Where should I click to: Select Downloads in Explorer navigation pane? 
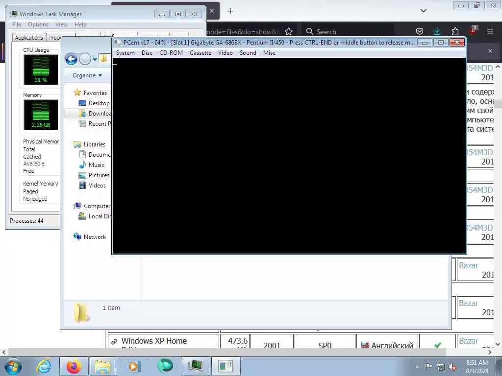pos(100,114)
